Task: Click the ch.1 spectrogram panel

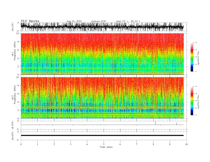Action: (x=102, y=54)
